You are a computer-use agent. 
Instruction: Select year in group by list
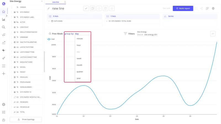[79, 78]
